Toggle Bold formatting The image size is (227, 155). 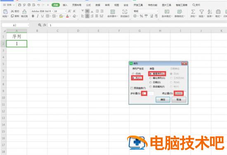coord(33,16)
